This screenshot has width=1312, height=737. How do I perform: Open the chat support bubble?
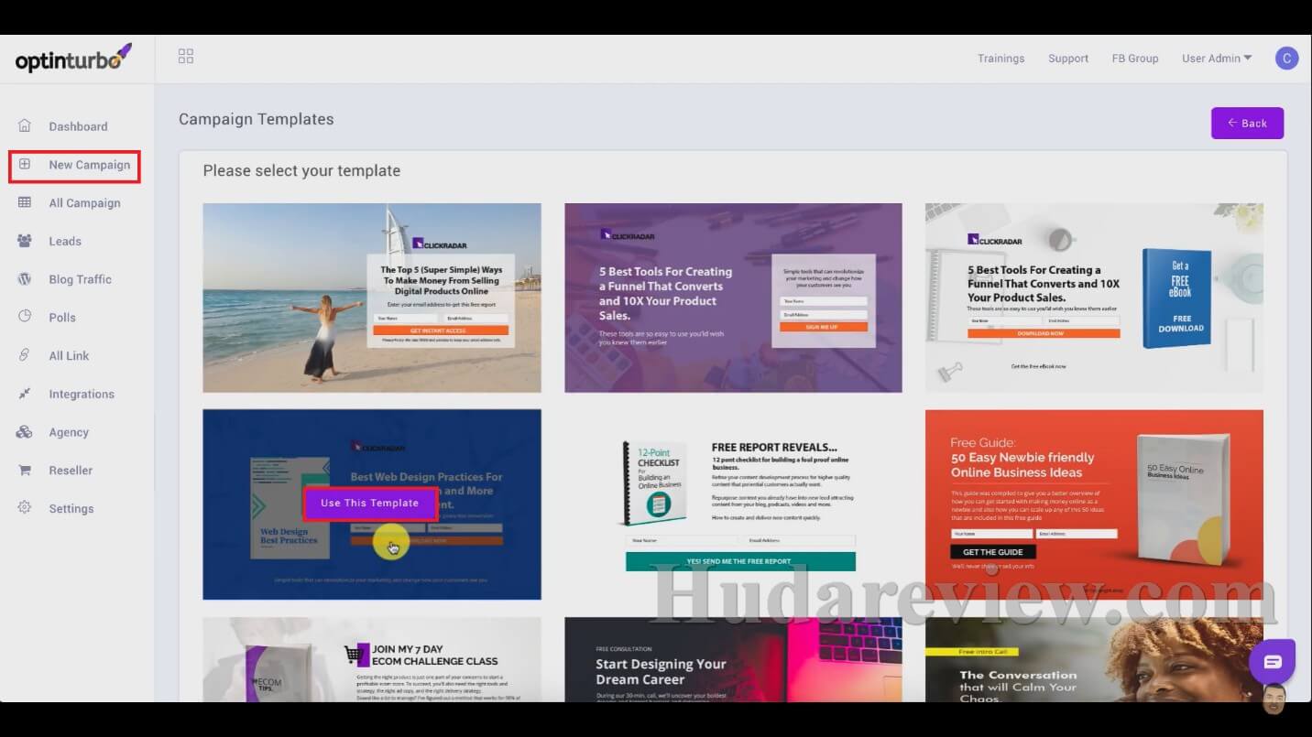[x=1272, y=662]
